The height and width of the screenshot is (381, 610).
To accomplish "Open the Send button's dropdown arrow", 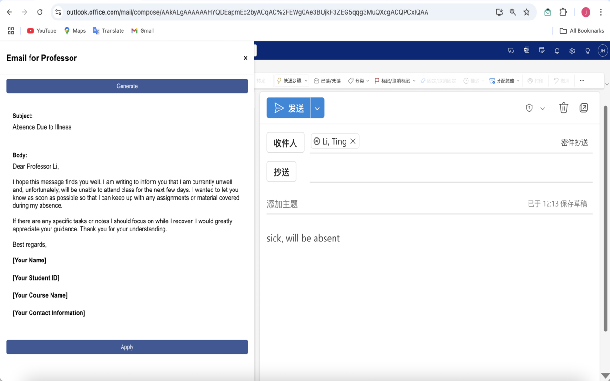I will pyautogui.click(x=317, y=108).
